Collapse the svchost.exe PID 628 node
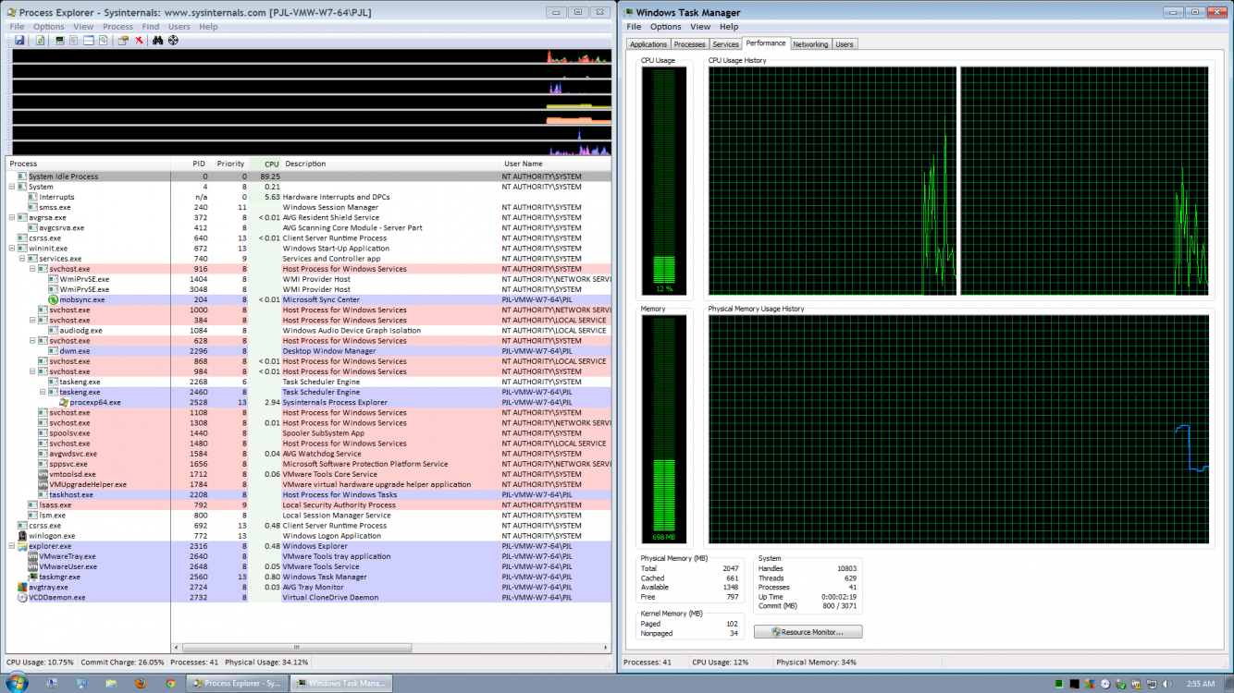The image size is (1234, 693). (32, 340)
